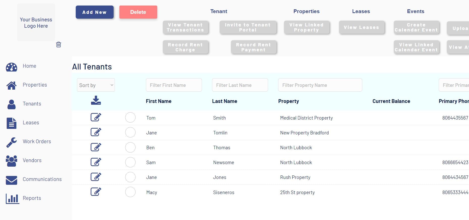The image size is (469, 220).
Task: Click the Reports bar chart icon
Action: click(12, 199)
